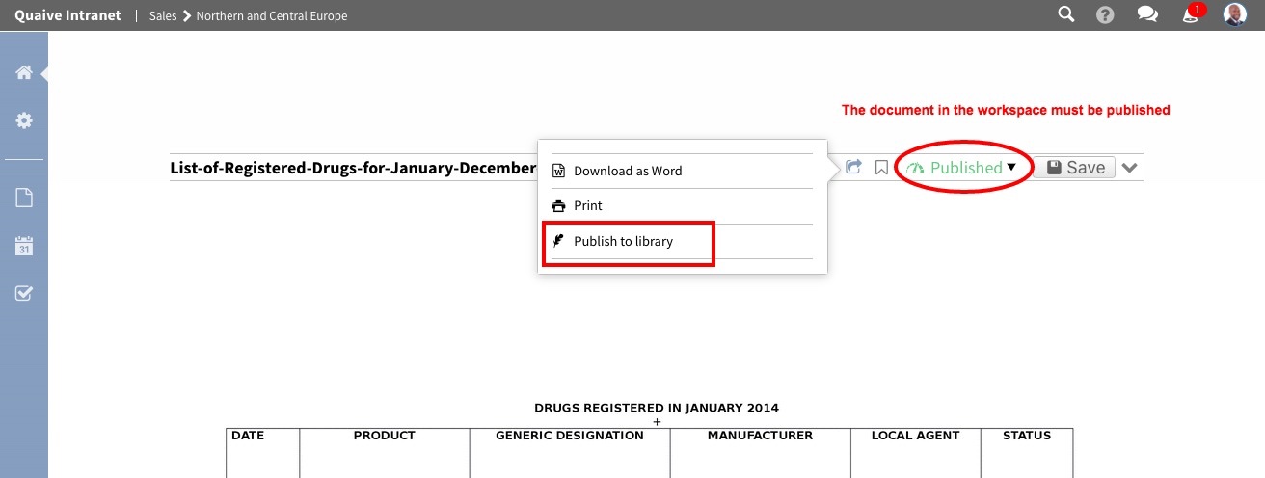The image size is (1265, 478).
Task: Click the Save button
Action: coord(1075,168)
